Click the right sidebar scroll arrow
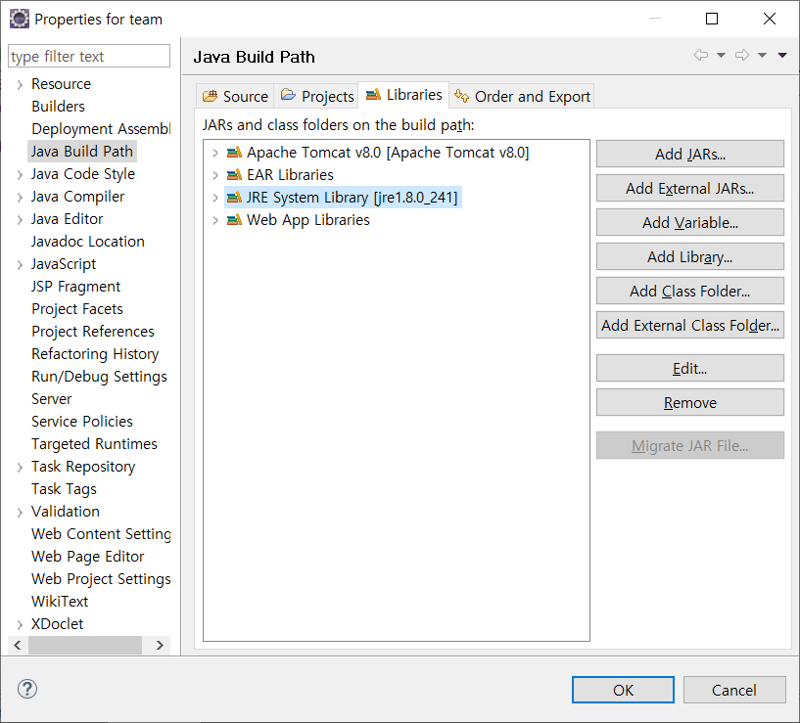 160,645
